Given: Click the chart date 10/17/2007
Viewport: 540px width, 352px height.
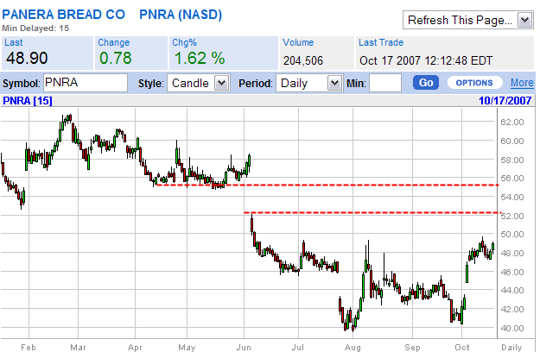Looking at the screenshot, I should point(505,101).
